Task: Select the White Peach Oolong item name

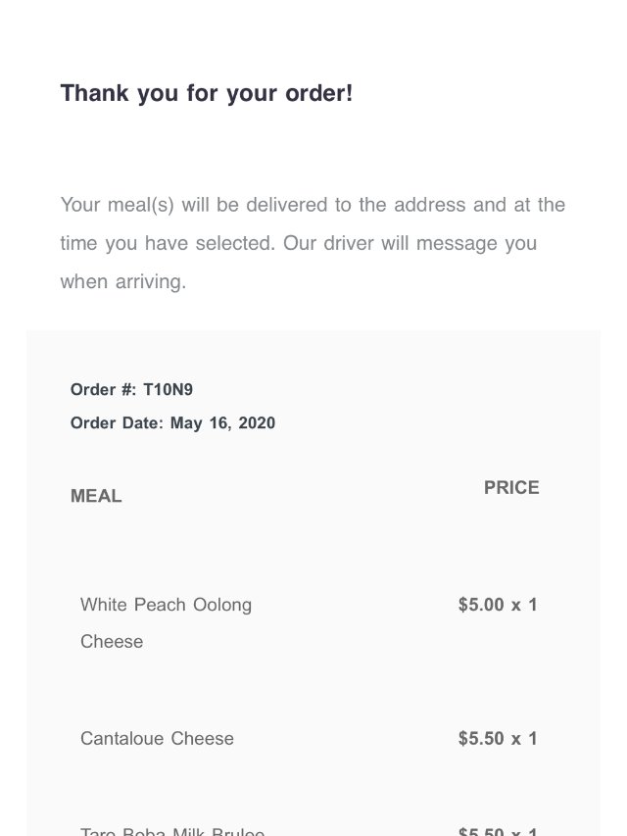Action: [x=166, y=605]
